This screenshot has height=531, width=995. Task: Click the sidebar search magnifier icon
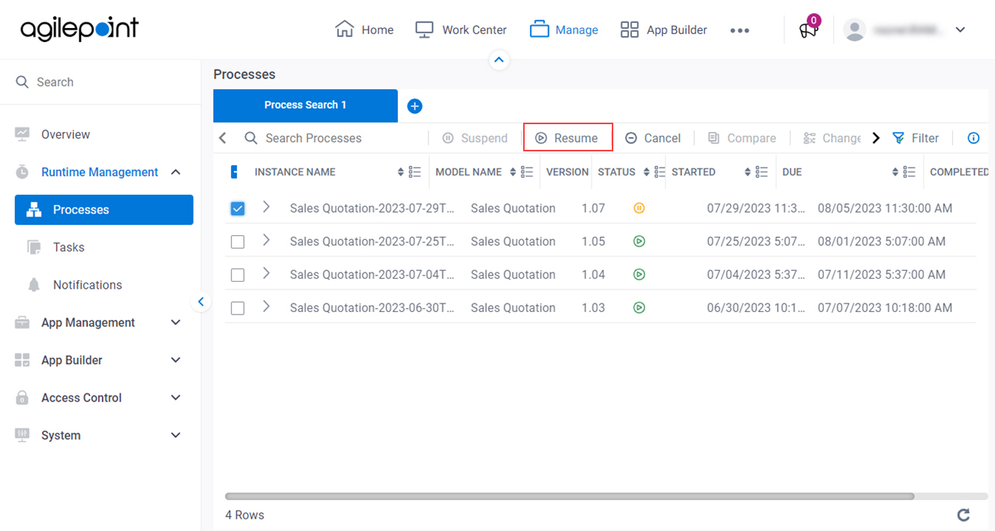point(23,82)
